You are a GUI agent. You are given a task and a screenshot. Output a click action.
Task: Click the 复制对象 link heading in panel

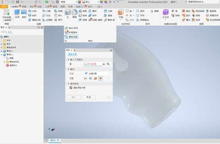pyautogui.click(x=72, y=54)
